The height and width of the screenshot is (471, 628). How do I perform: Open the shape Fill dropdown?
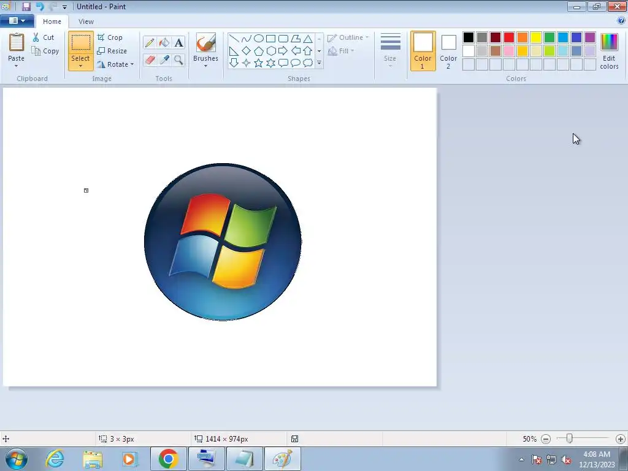[x=341, y=51]
